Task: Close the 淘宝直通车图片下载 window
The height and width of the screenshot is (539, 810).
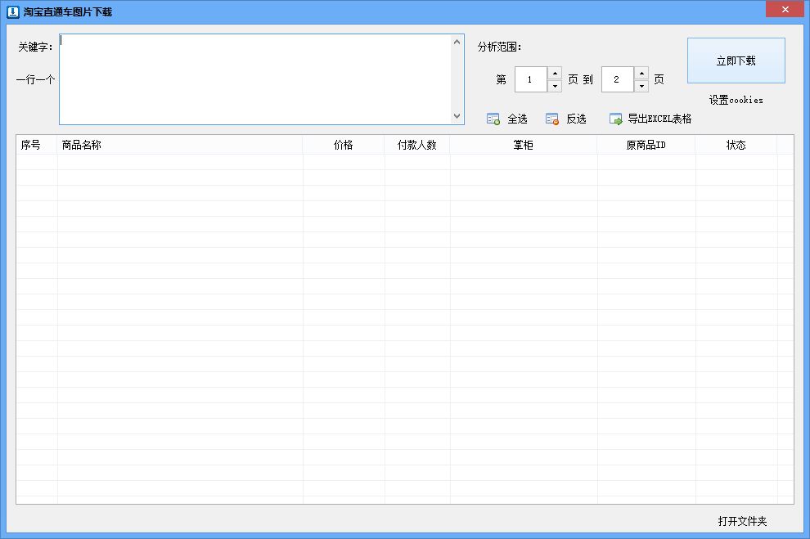Action: (785, 9)
